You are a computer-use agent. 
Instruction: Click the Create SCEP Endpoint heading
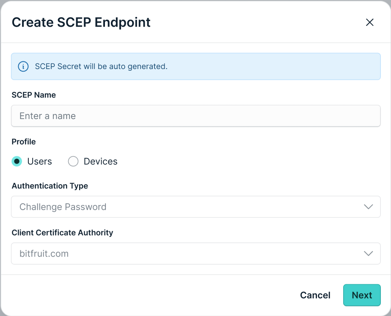coord(81,22)
